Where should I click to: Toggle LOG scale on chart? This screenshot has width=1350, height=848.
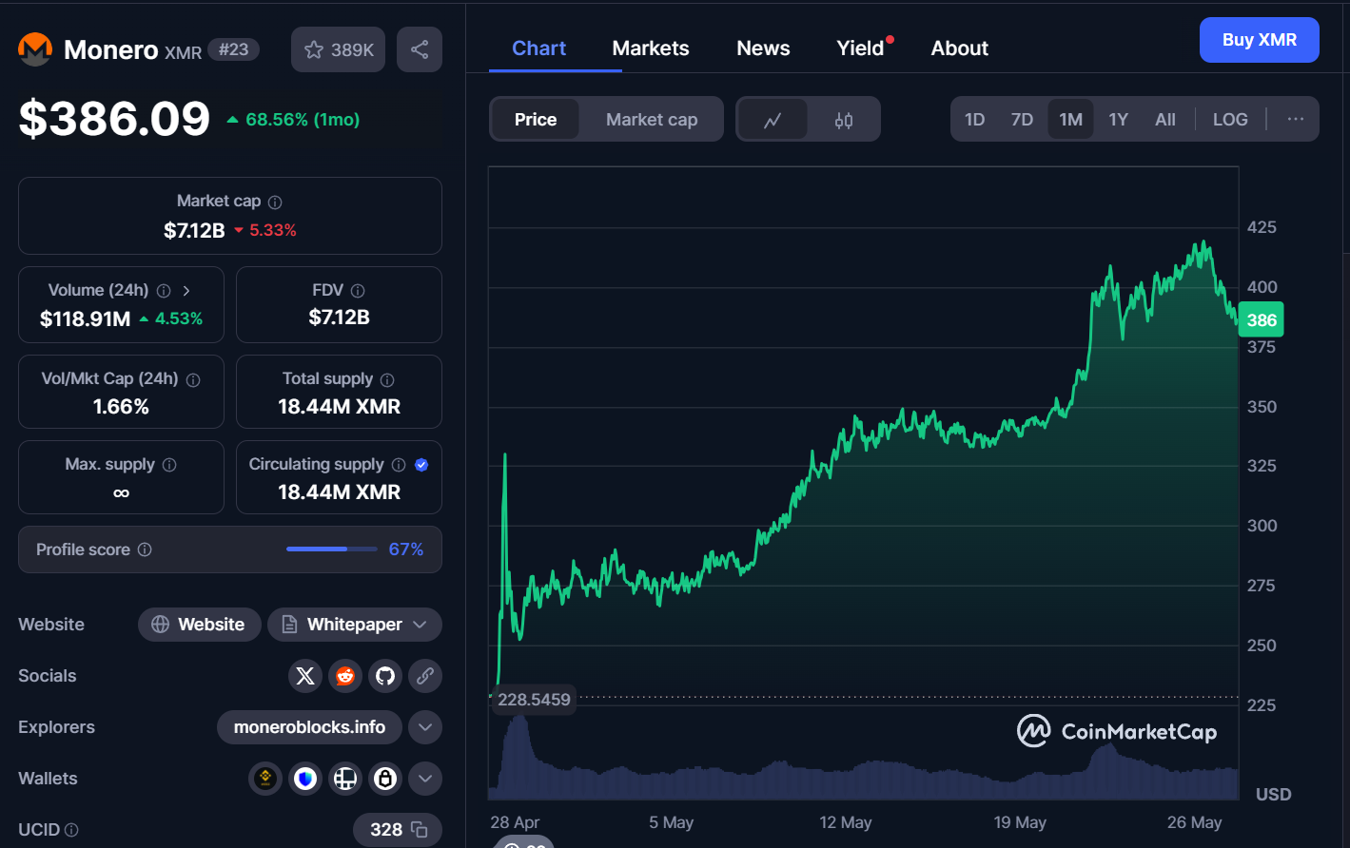pyautogui.click(x=1230, y=120)
